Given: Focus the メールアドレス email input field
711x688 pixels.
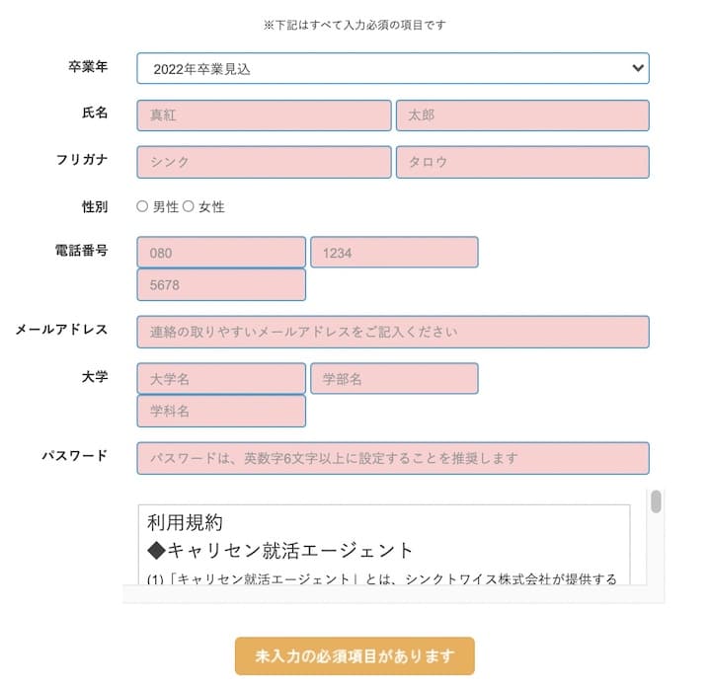Looking at the screenshot, I should (392, 332).
